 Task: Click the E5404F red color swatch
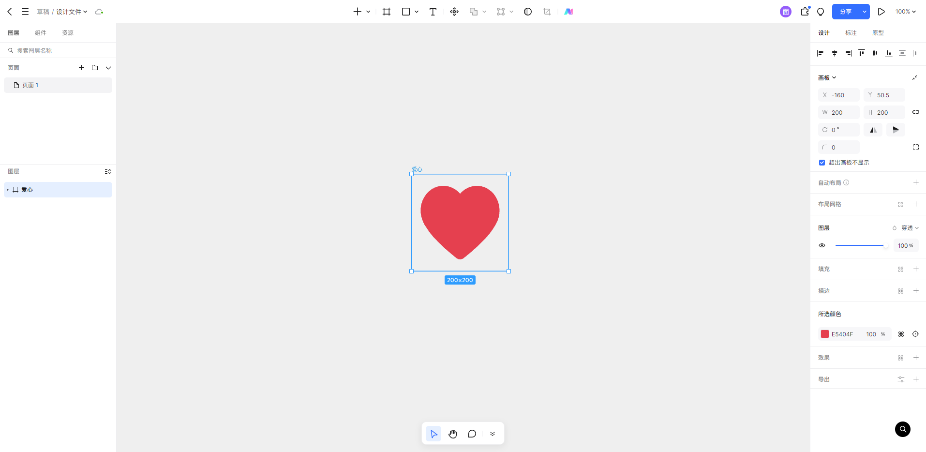(825, 334)
